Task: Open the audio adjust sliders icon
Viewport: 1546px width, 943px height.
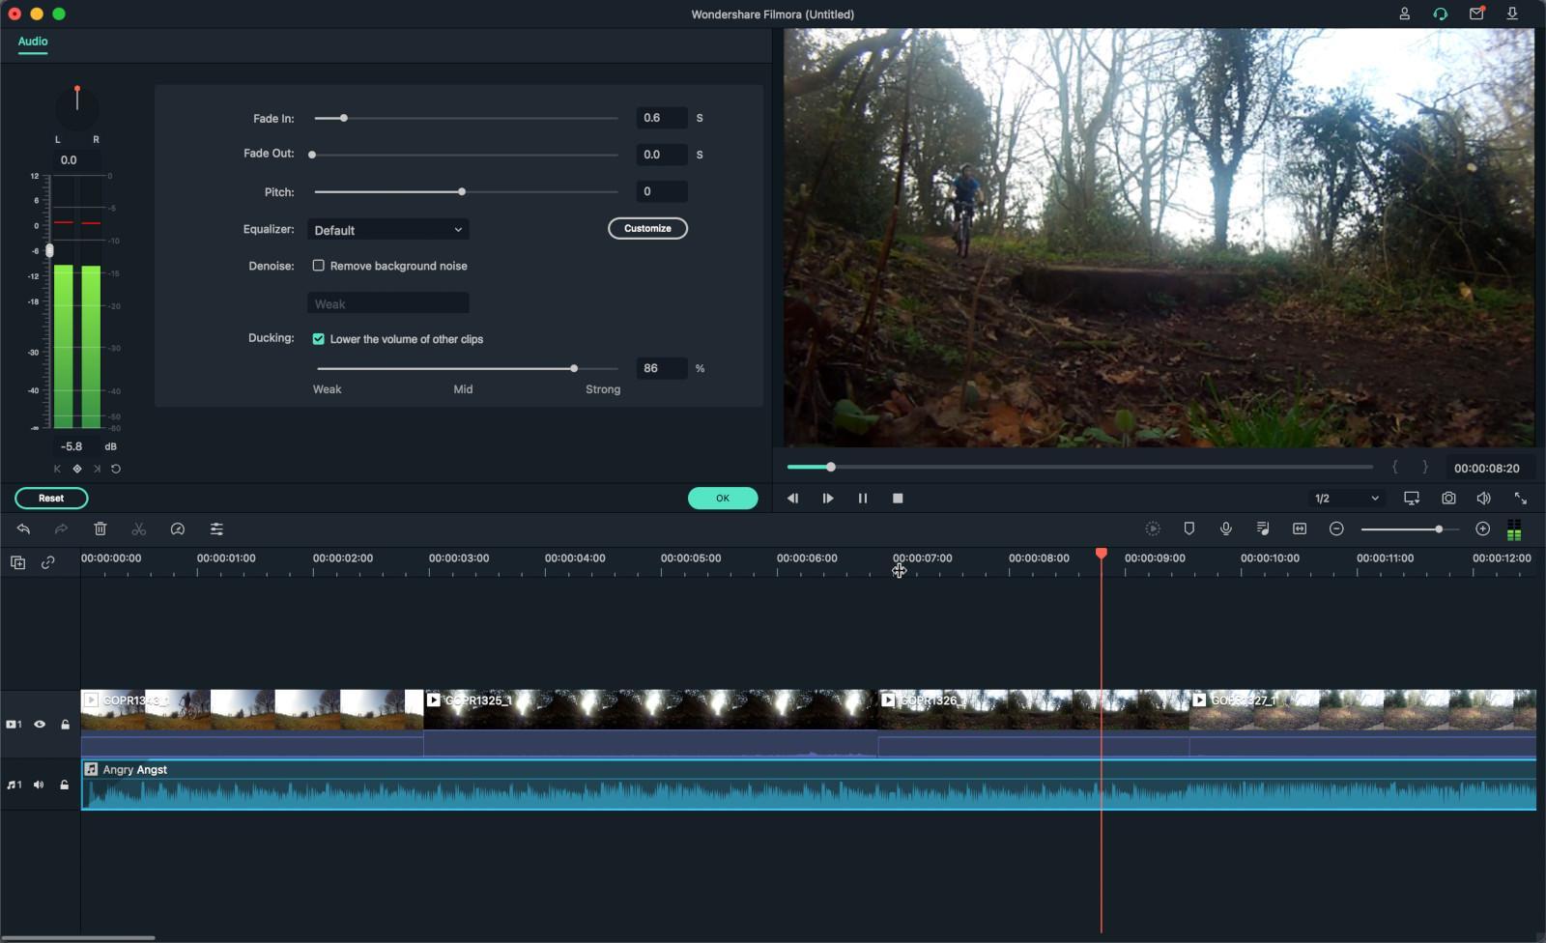Action: [216, 529]
